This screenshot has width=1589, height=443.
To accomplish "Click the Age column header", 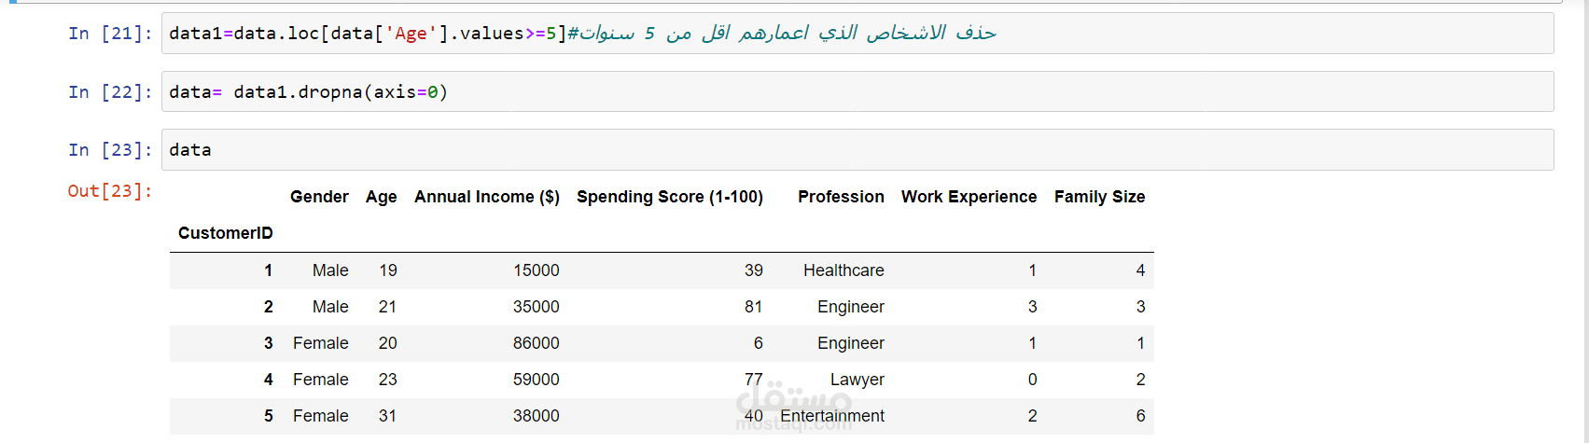I will [381, 197].
